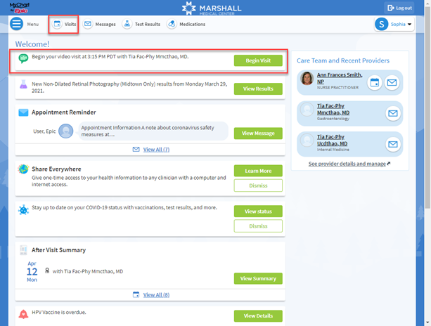Click the green video visit chat icon
This screenshot has height=326, width=431.
[x=23, y=58]
